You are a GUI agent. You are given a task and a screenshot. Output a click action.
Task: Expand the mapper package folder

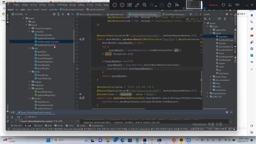tap(30, 82)
